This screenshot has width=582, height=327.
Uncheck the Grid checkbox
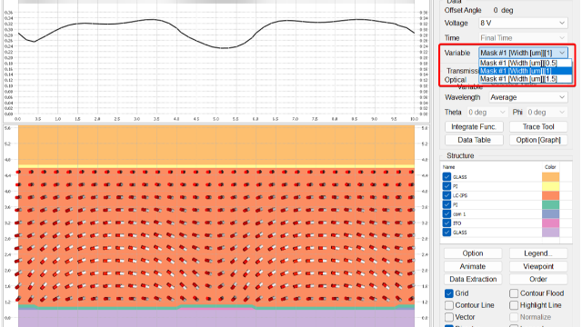pyautogui.click(x=448, y=293)
